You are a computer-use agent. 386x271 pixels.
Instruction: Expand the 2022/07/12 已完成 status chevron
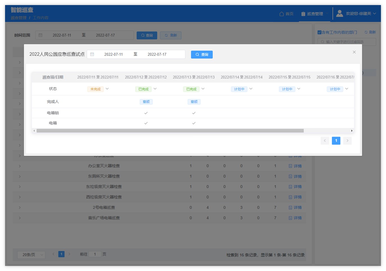(155, 89)
